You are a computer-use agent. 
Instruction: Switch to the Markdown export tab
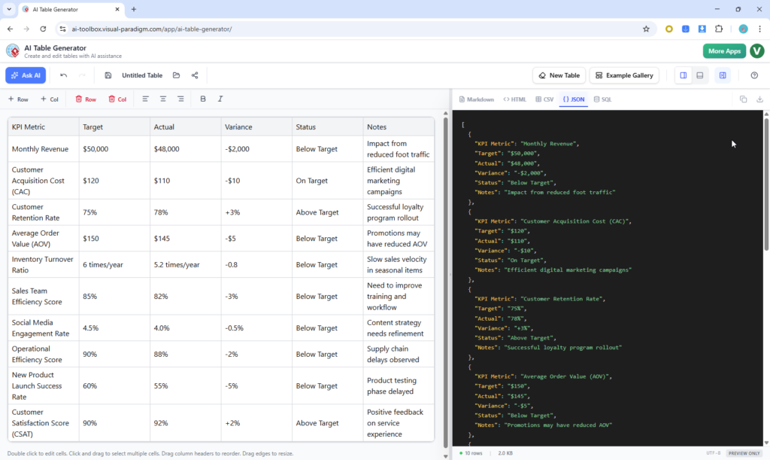477,99
